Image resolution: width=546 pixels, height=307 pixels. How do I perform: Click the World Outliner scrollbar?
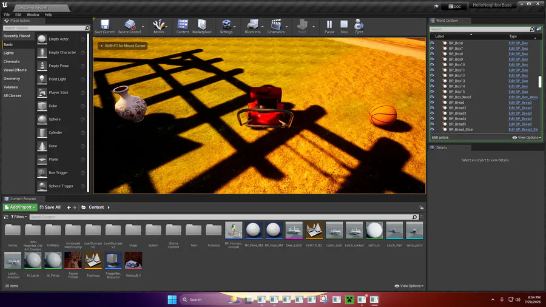540,82
